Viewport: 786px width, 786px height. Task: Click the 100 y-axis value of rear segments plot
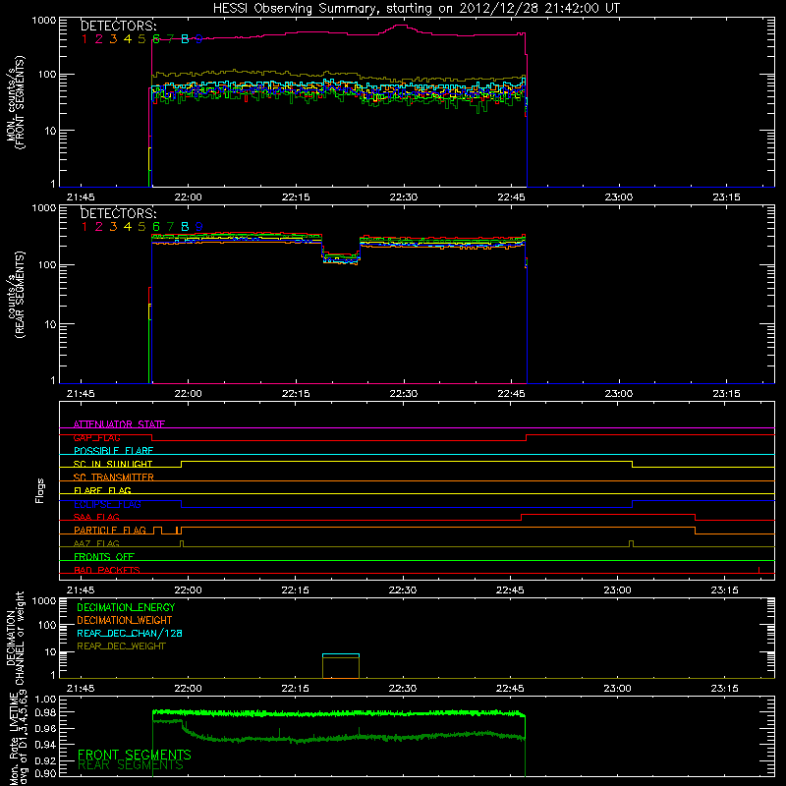[x=47, y=264]
